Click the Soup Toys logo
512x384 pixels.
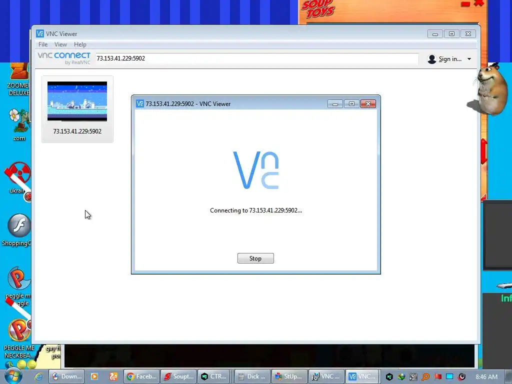[317, 9]
